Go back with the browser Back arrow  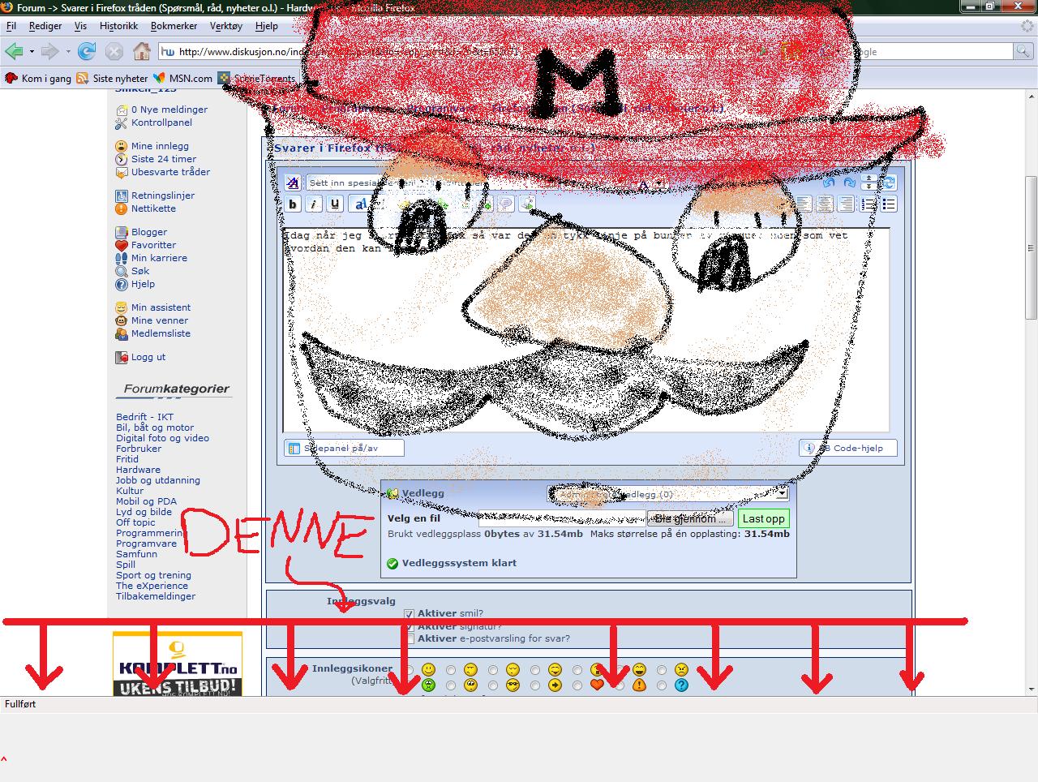point(13,52)
